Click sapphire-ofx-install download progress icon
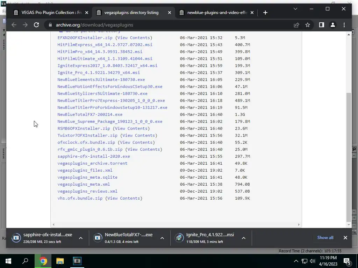Viewport: 358px width, 268px height. click(x=16, y=238)
